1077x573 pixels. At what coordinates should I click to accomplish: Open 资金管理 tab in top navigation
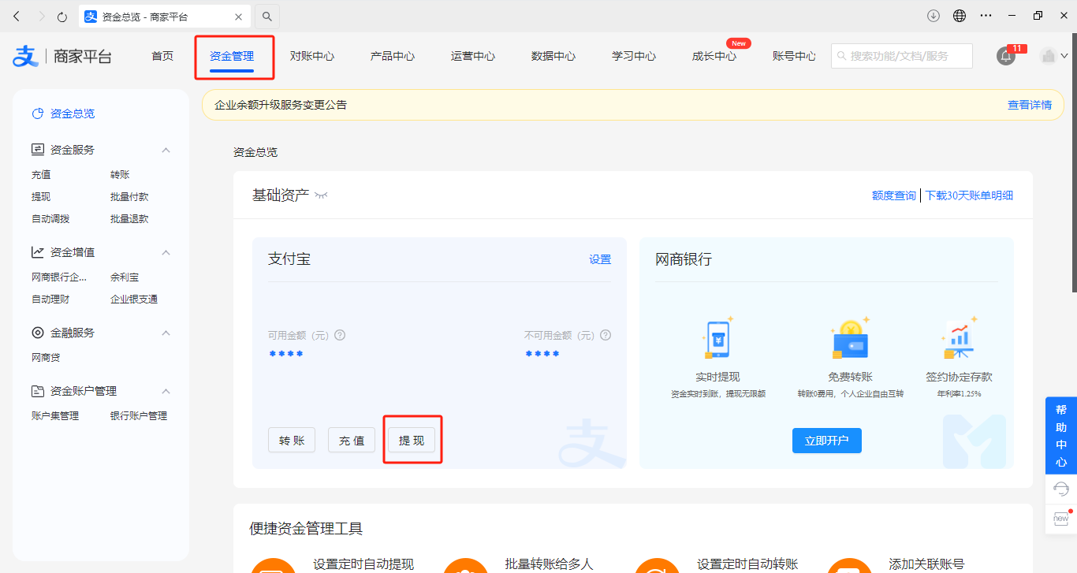pos(232,56)
